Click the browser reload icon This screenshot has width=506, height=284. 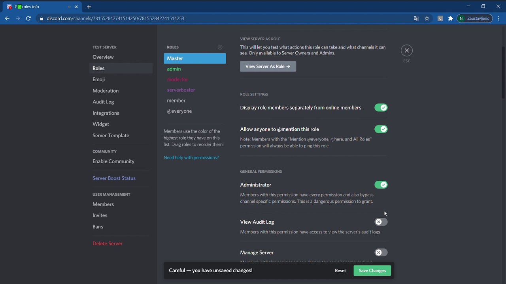28,18
